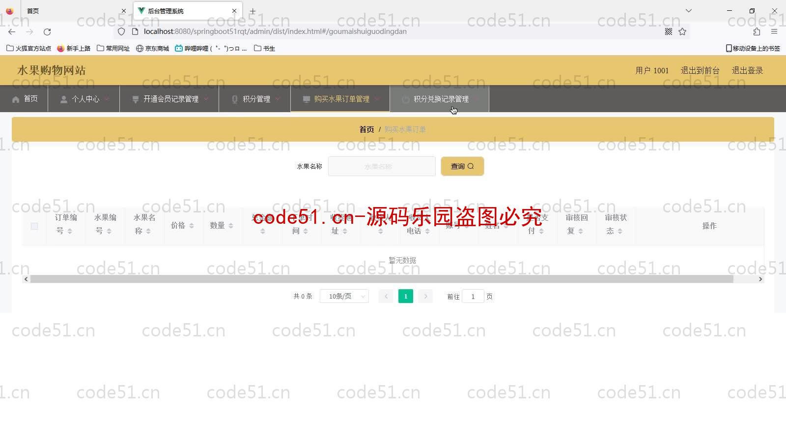Image resolution: width=786 pixels, height=423 pixels.
Task: Open 火狐官方站点 bookmark
Action: click(x=28, y=48)
